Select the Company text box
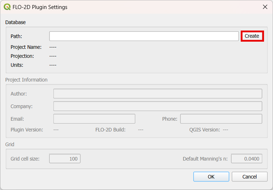This screenshot has height=190, width=273. (157, 106)
